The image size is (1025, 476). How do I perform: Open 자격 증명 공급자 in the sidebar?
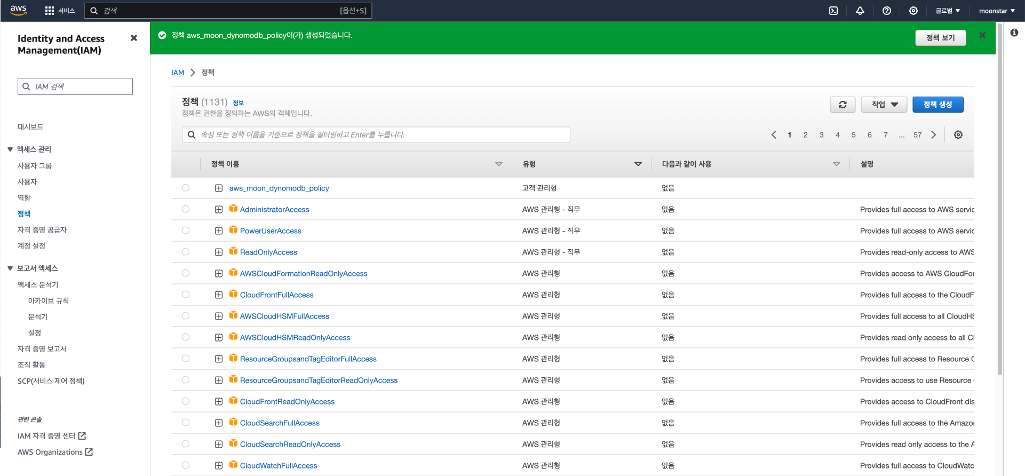point(42,230)
